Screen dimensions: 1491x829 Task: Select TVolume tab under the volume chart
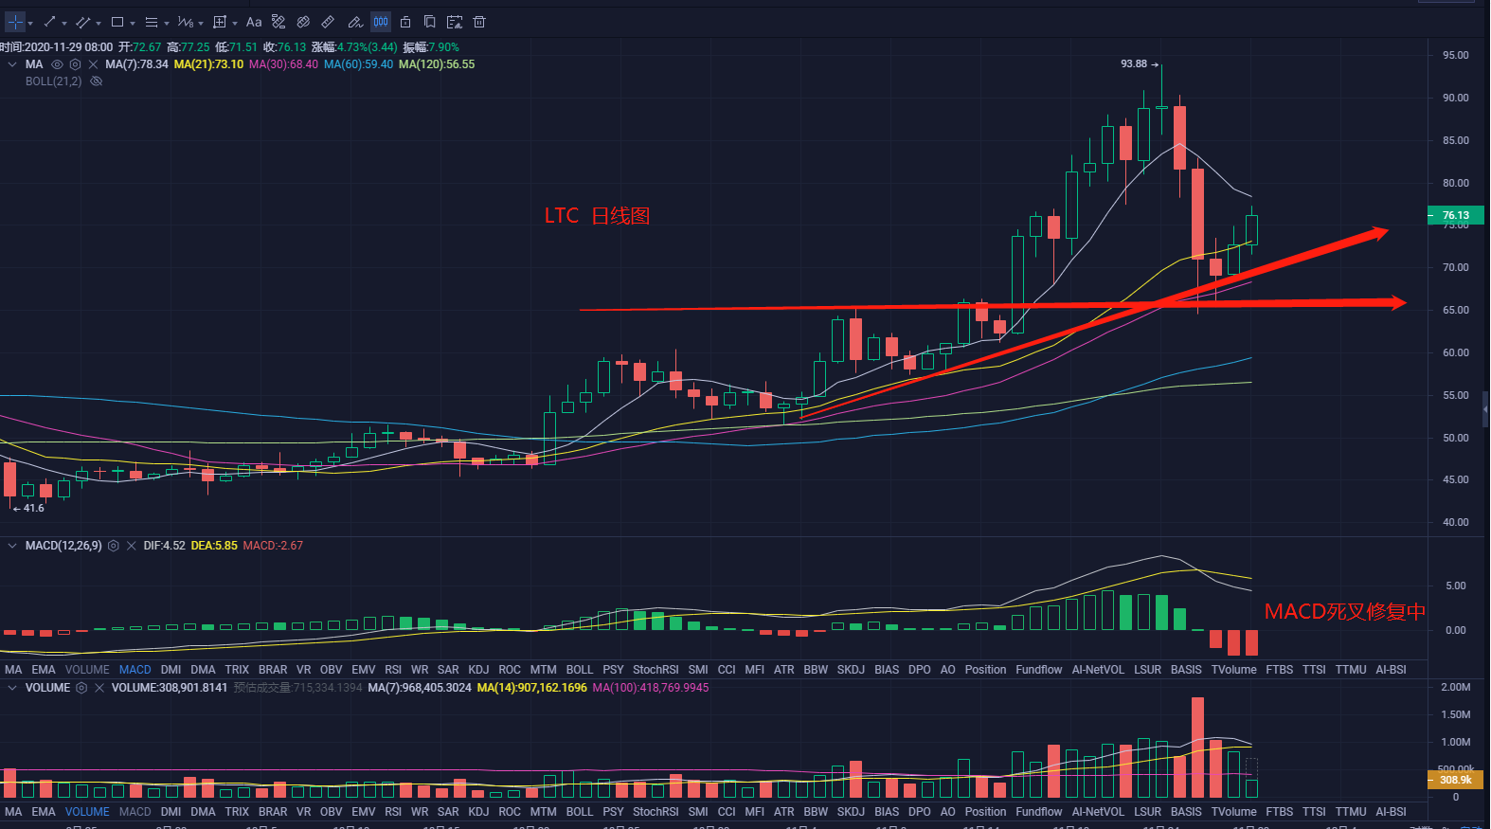1233,812
